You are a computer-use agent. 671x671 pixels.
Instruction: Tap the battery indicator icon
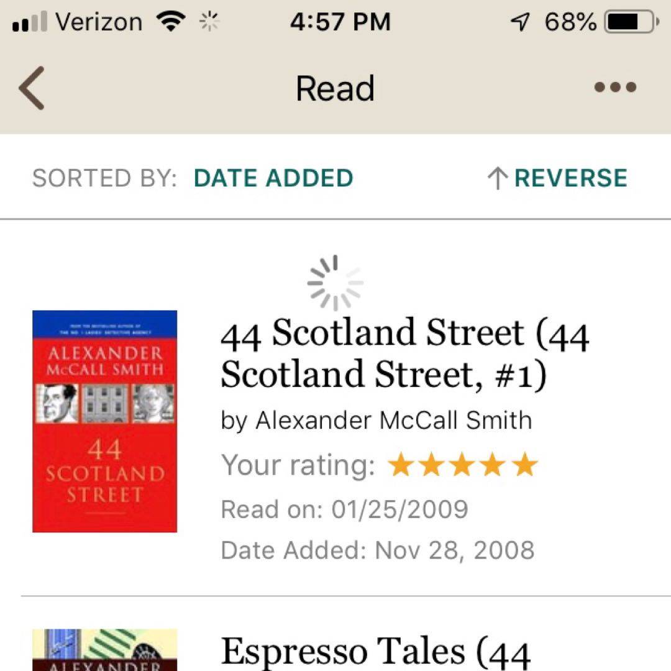point(631,23)
